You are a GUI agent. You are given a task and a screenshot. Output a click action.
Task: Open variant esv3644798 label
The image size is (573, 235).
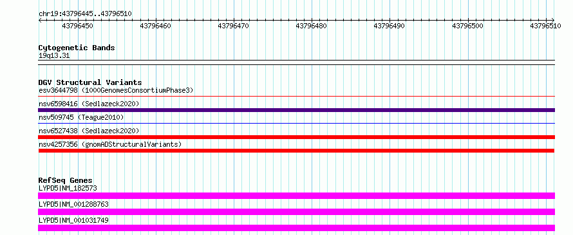(x=116, y=90)
